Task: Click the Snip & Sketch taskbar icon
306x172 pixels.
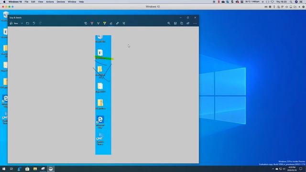Action: [51, 169]
